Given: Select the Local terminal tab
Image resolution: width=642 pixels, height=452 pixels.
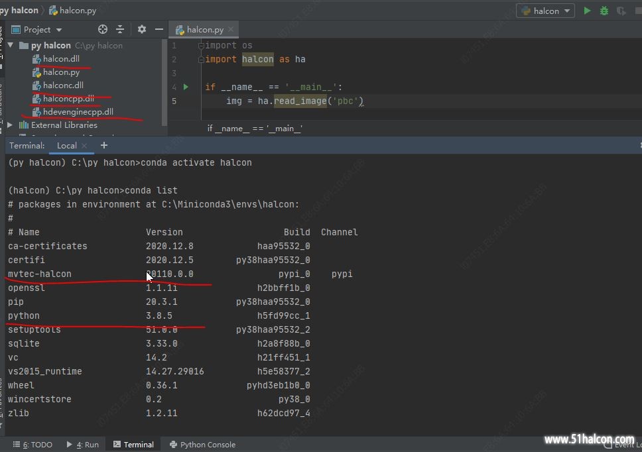Looking at the screenshot, I should point(67,146).
